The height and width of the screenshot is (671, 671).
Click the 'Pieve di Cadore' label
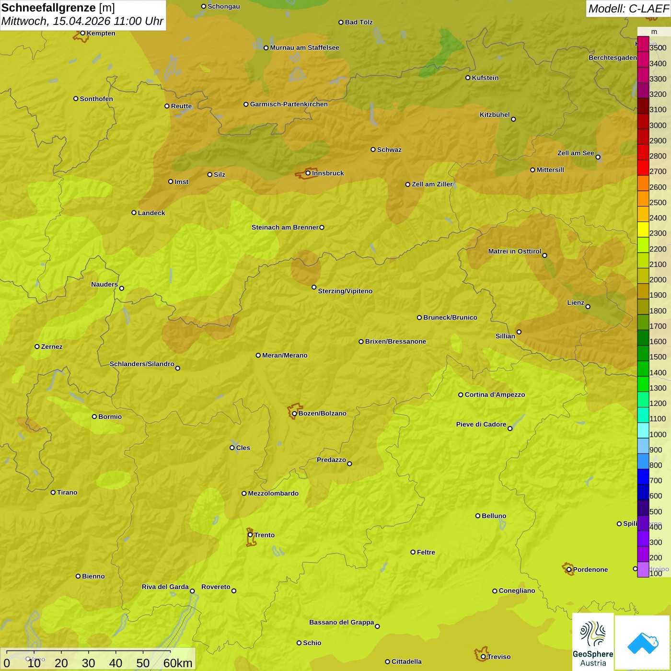(481, 424)
